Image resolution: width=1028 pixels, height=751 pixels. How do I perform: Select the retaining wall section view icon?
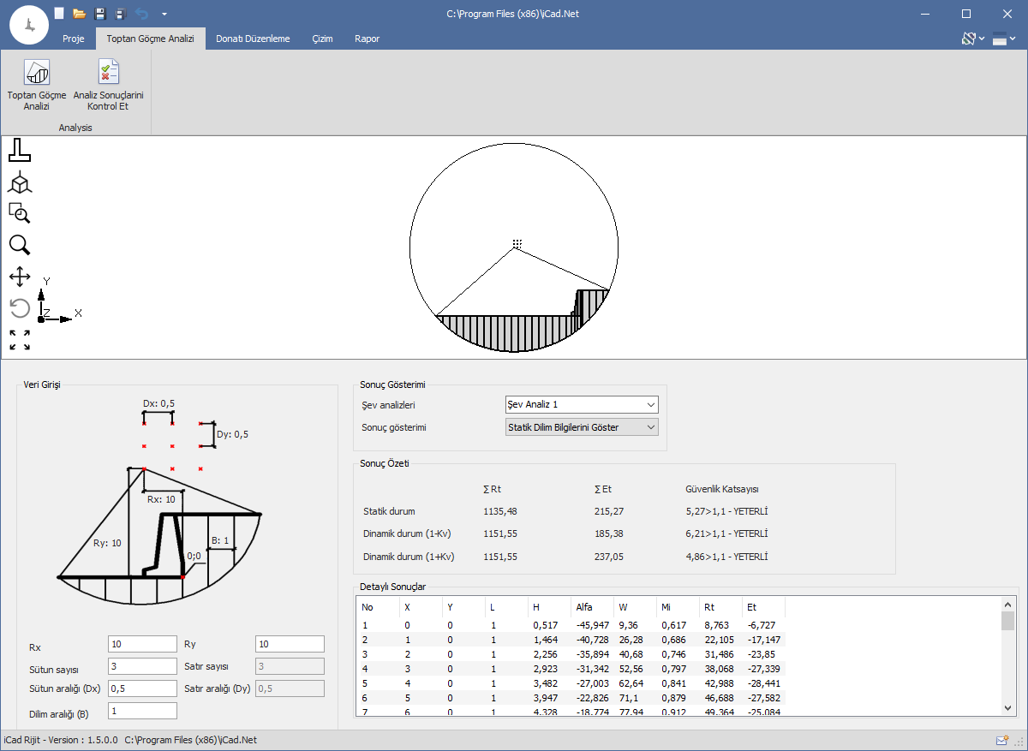(20, 151)
